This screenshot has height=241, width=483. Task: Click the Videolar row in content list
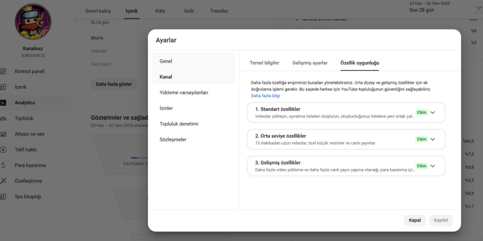point(99,51)
